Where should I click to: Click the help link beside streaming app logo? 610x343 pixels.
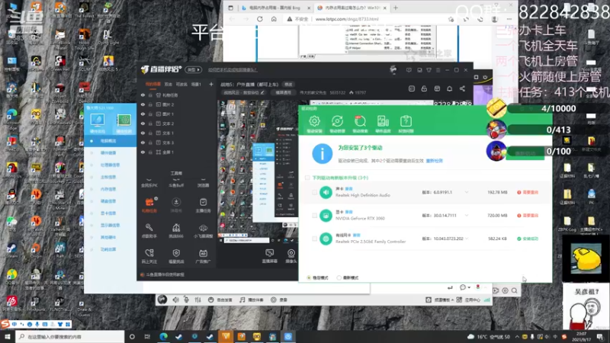(233, 70)
